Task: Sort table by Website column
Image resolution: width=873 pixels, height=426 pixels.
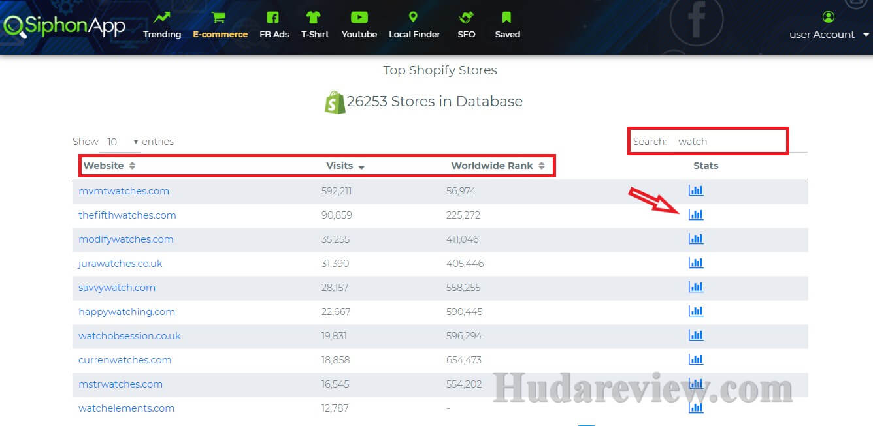Action: 109,166
